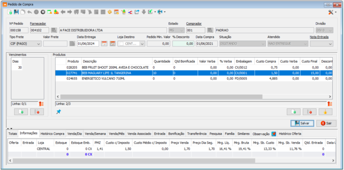Screen dimensions: 344x170
Task: Click the gray left arrow toolbar icon
Action: (63, 12)
